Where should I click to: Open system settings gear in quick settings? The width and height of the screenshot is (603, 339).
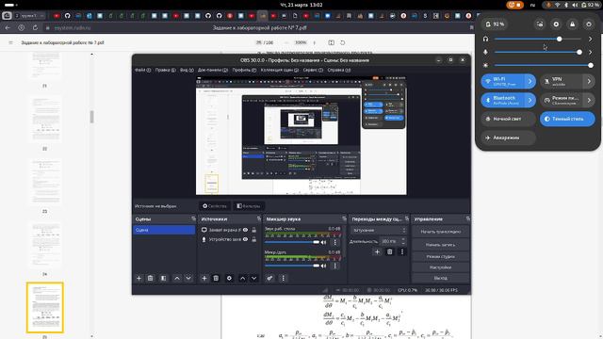pyautogui.click(x=556, y=24)
